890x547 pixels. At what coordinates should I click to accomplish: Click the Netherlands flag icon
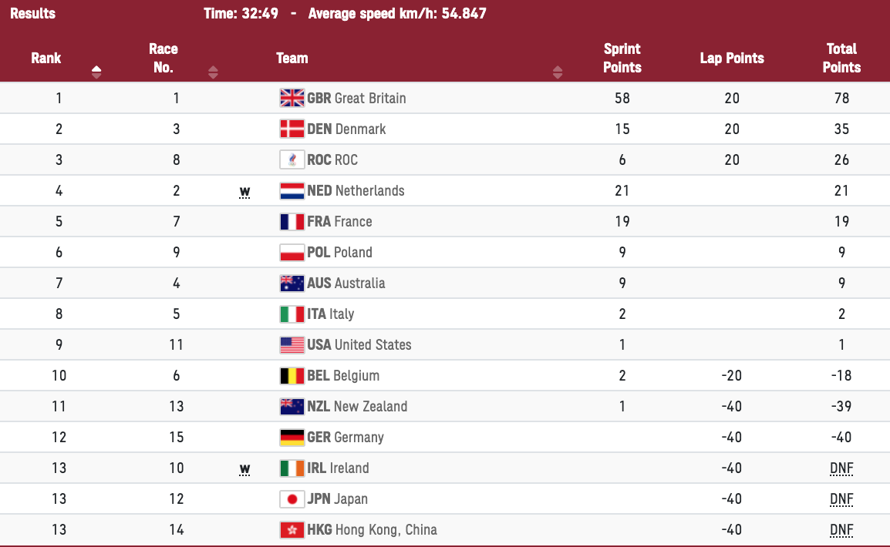(292, 190)
